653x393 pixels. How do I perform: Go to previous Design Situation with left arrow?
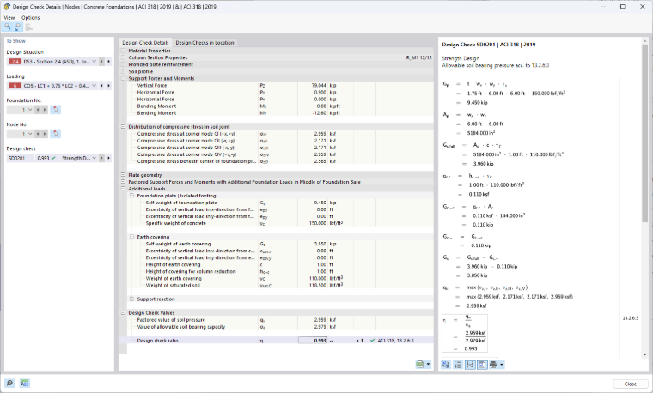pyautogui.click(x=101, y=62)
